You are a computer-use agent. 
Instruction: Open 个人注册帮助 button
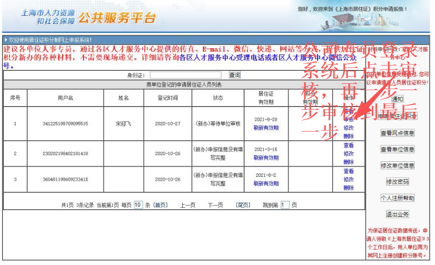point(398,198)
